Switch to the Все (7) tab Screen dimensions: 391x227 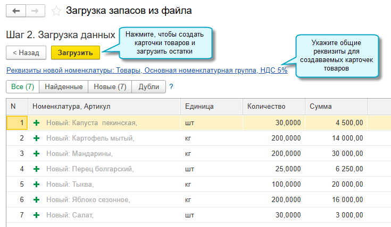[x=22, y=86]
